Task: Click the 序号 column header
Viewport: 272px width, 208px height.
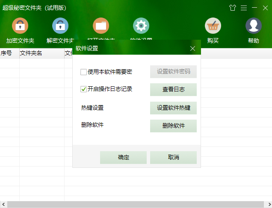Action: (7, 53)
